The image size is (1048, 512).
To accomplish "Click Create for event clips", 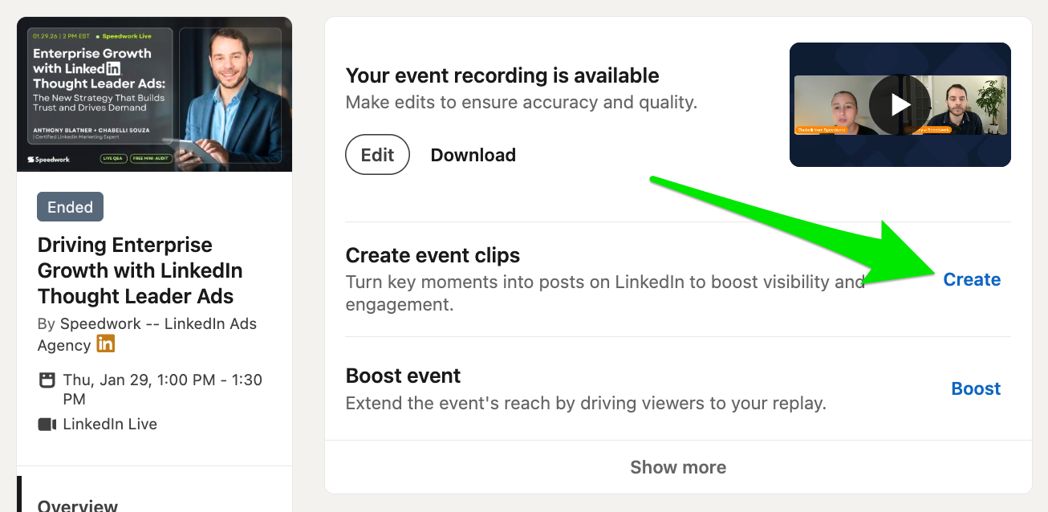I will click(x=972, y=279).
